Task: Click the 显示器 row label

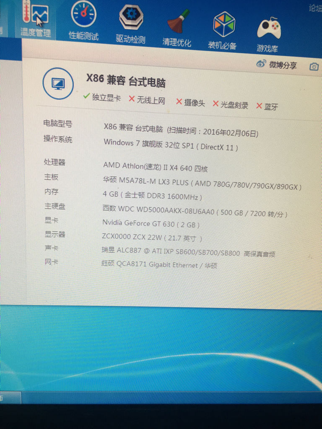Action: (55, 234)
